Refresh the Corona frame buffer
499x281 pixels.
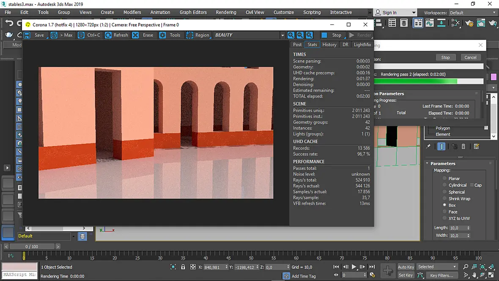tap(116, 35)
